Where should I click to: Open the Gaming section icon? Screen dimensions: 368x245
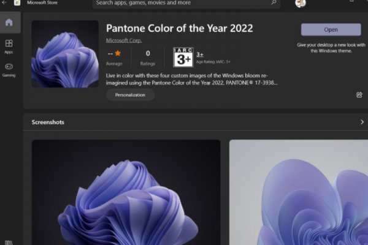click(x=9, y=69)
